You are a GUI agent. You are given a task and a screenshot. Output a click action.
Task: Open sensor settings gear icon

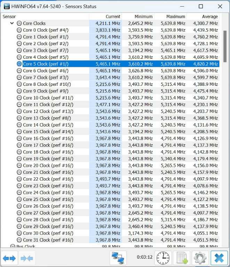200,258
